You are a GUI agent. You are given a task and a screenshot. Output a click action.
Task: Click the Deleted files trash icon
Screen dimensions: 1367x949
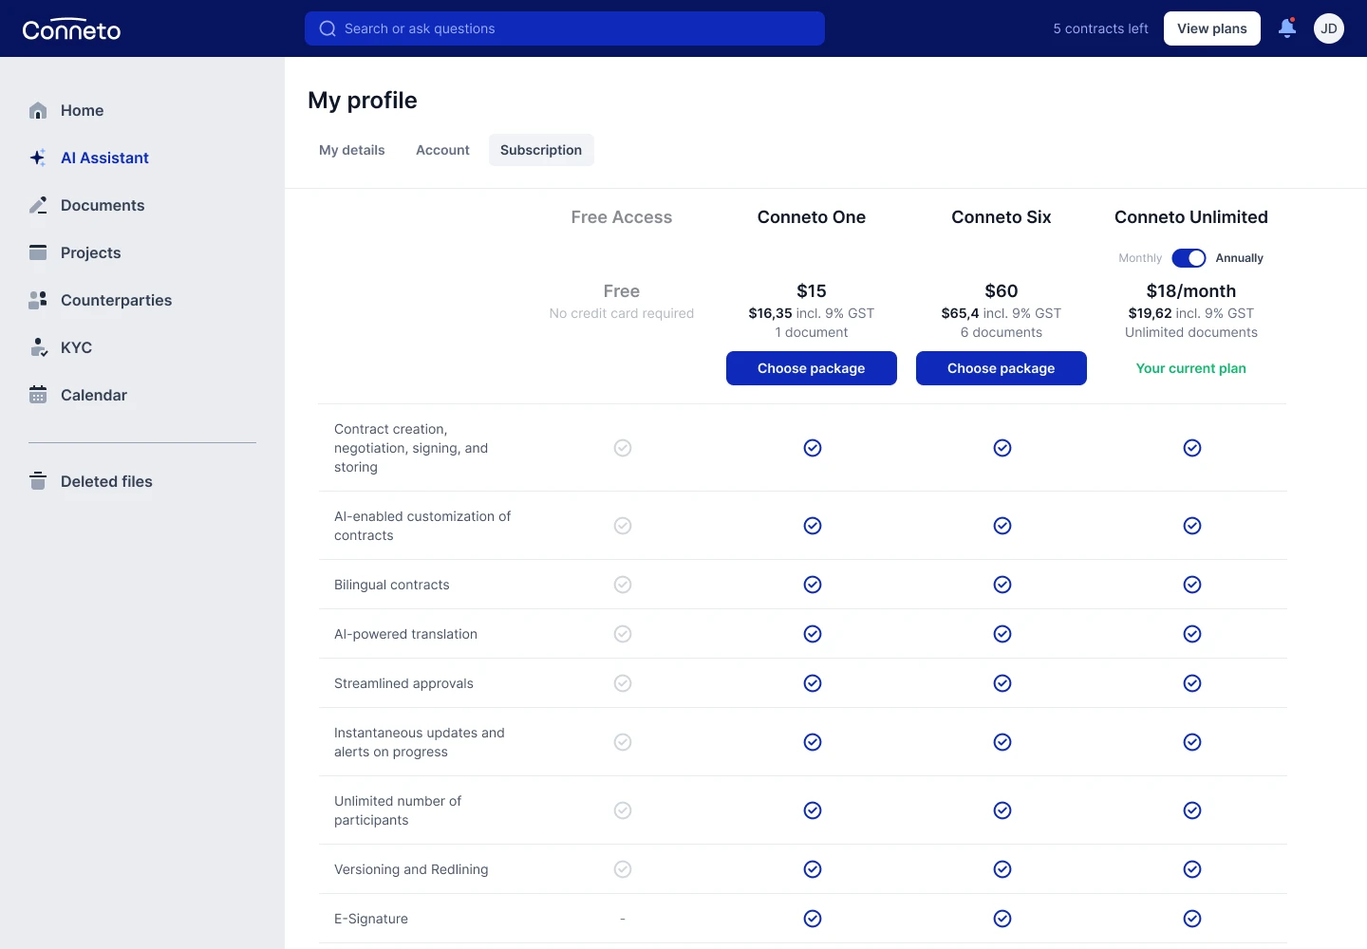[x=38, y=481]
